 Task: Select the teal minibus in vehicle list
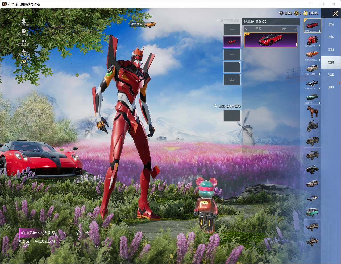click(x=312, y=212)
